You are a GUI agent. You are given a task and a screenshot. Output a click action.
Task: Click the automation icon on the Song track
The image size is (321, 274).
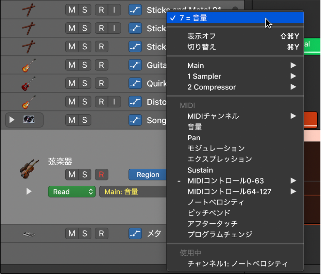point(135,120)
